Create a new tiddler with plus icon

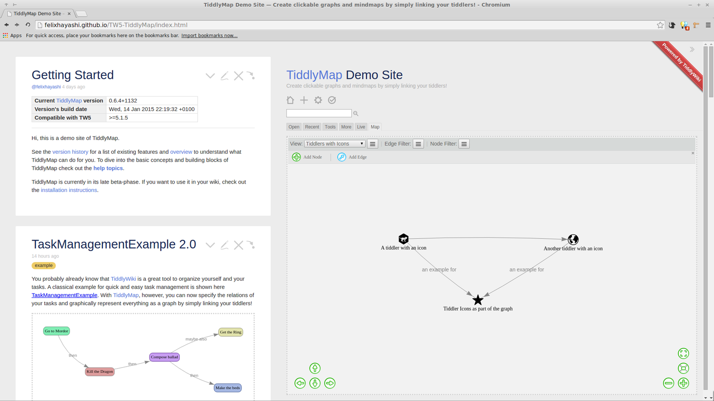304,100
